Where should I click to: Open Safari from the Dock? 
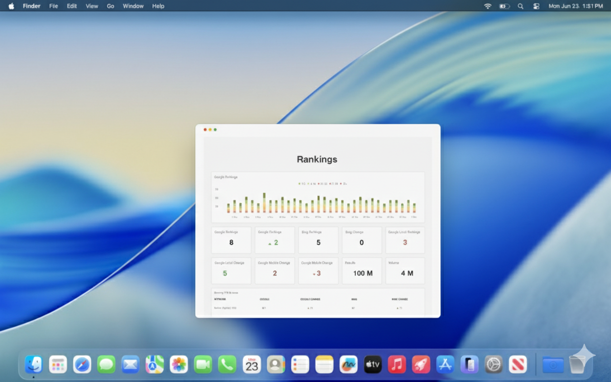pos(82,365)
